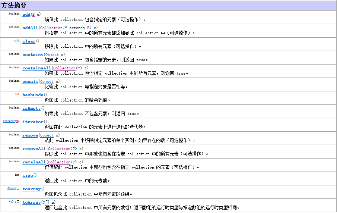Open the iterator method link
The image size is (337, 213).
click(33, 122)
